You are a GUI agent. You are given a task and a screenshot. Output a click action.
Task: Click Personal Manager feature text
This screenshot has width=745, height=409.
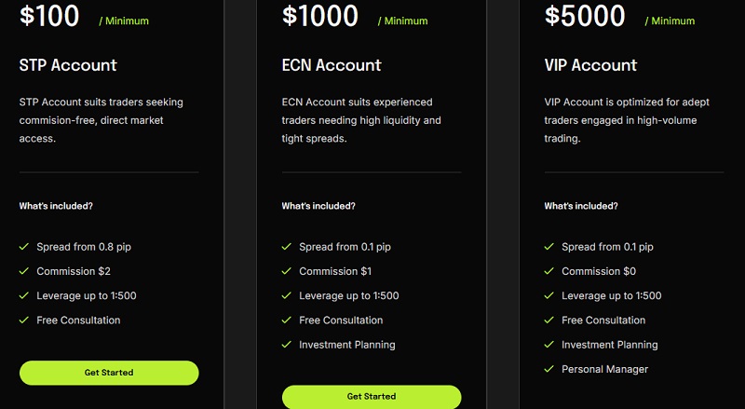pyautogui.click(x=604, y=369)
